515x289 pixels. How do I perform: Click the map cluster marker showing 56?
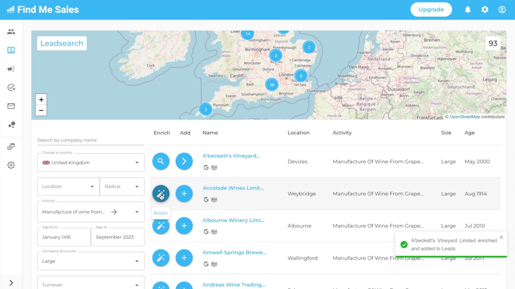click(272, 85)
